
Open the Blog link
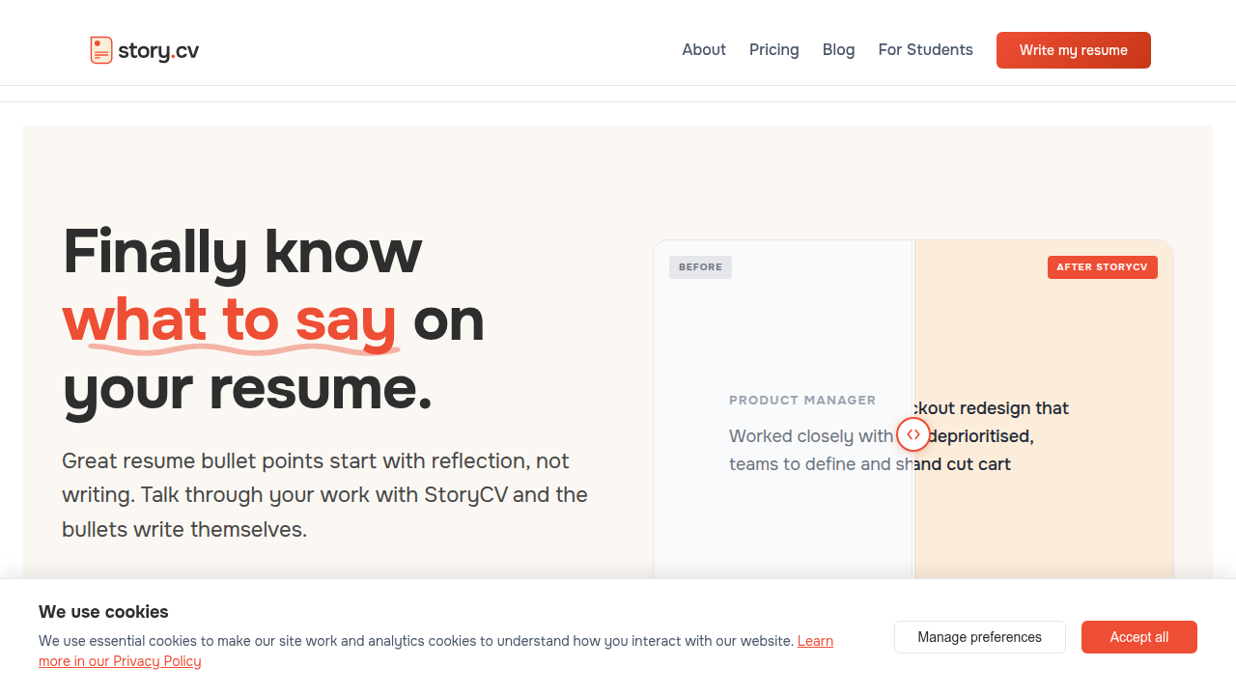tap(839, 50)
